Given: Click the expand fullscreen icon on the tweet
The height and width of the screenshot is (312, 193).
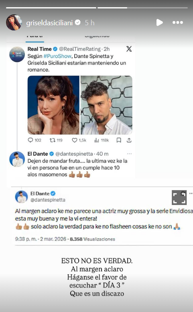Looking at the screenshot, I should click(179, 198).
